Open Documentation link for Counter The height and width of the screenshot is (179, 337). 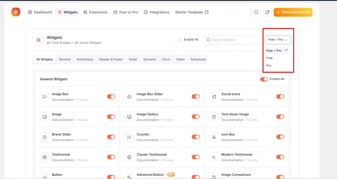point(148,140)
